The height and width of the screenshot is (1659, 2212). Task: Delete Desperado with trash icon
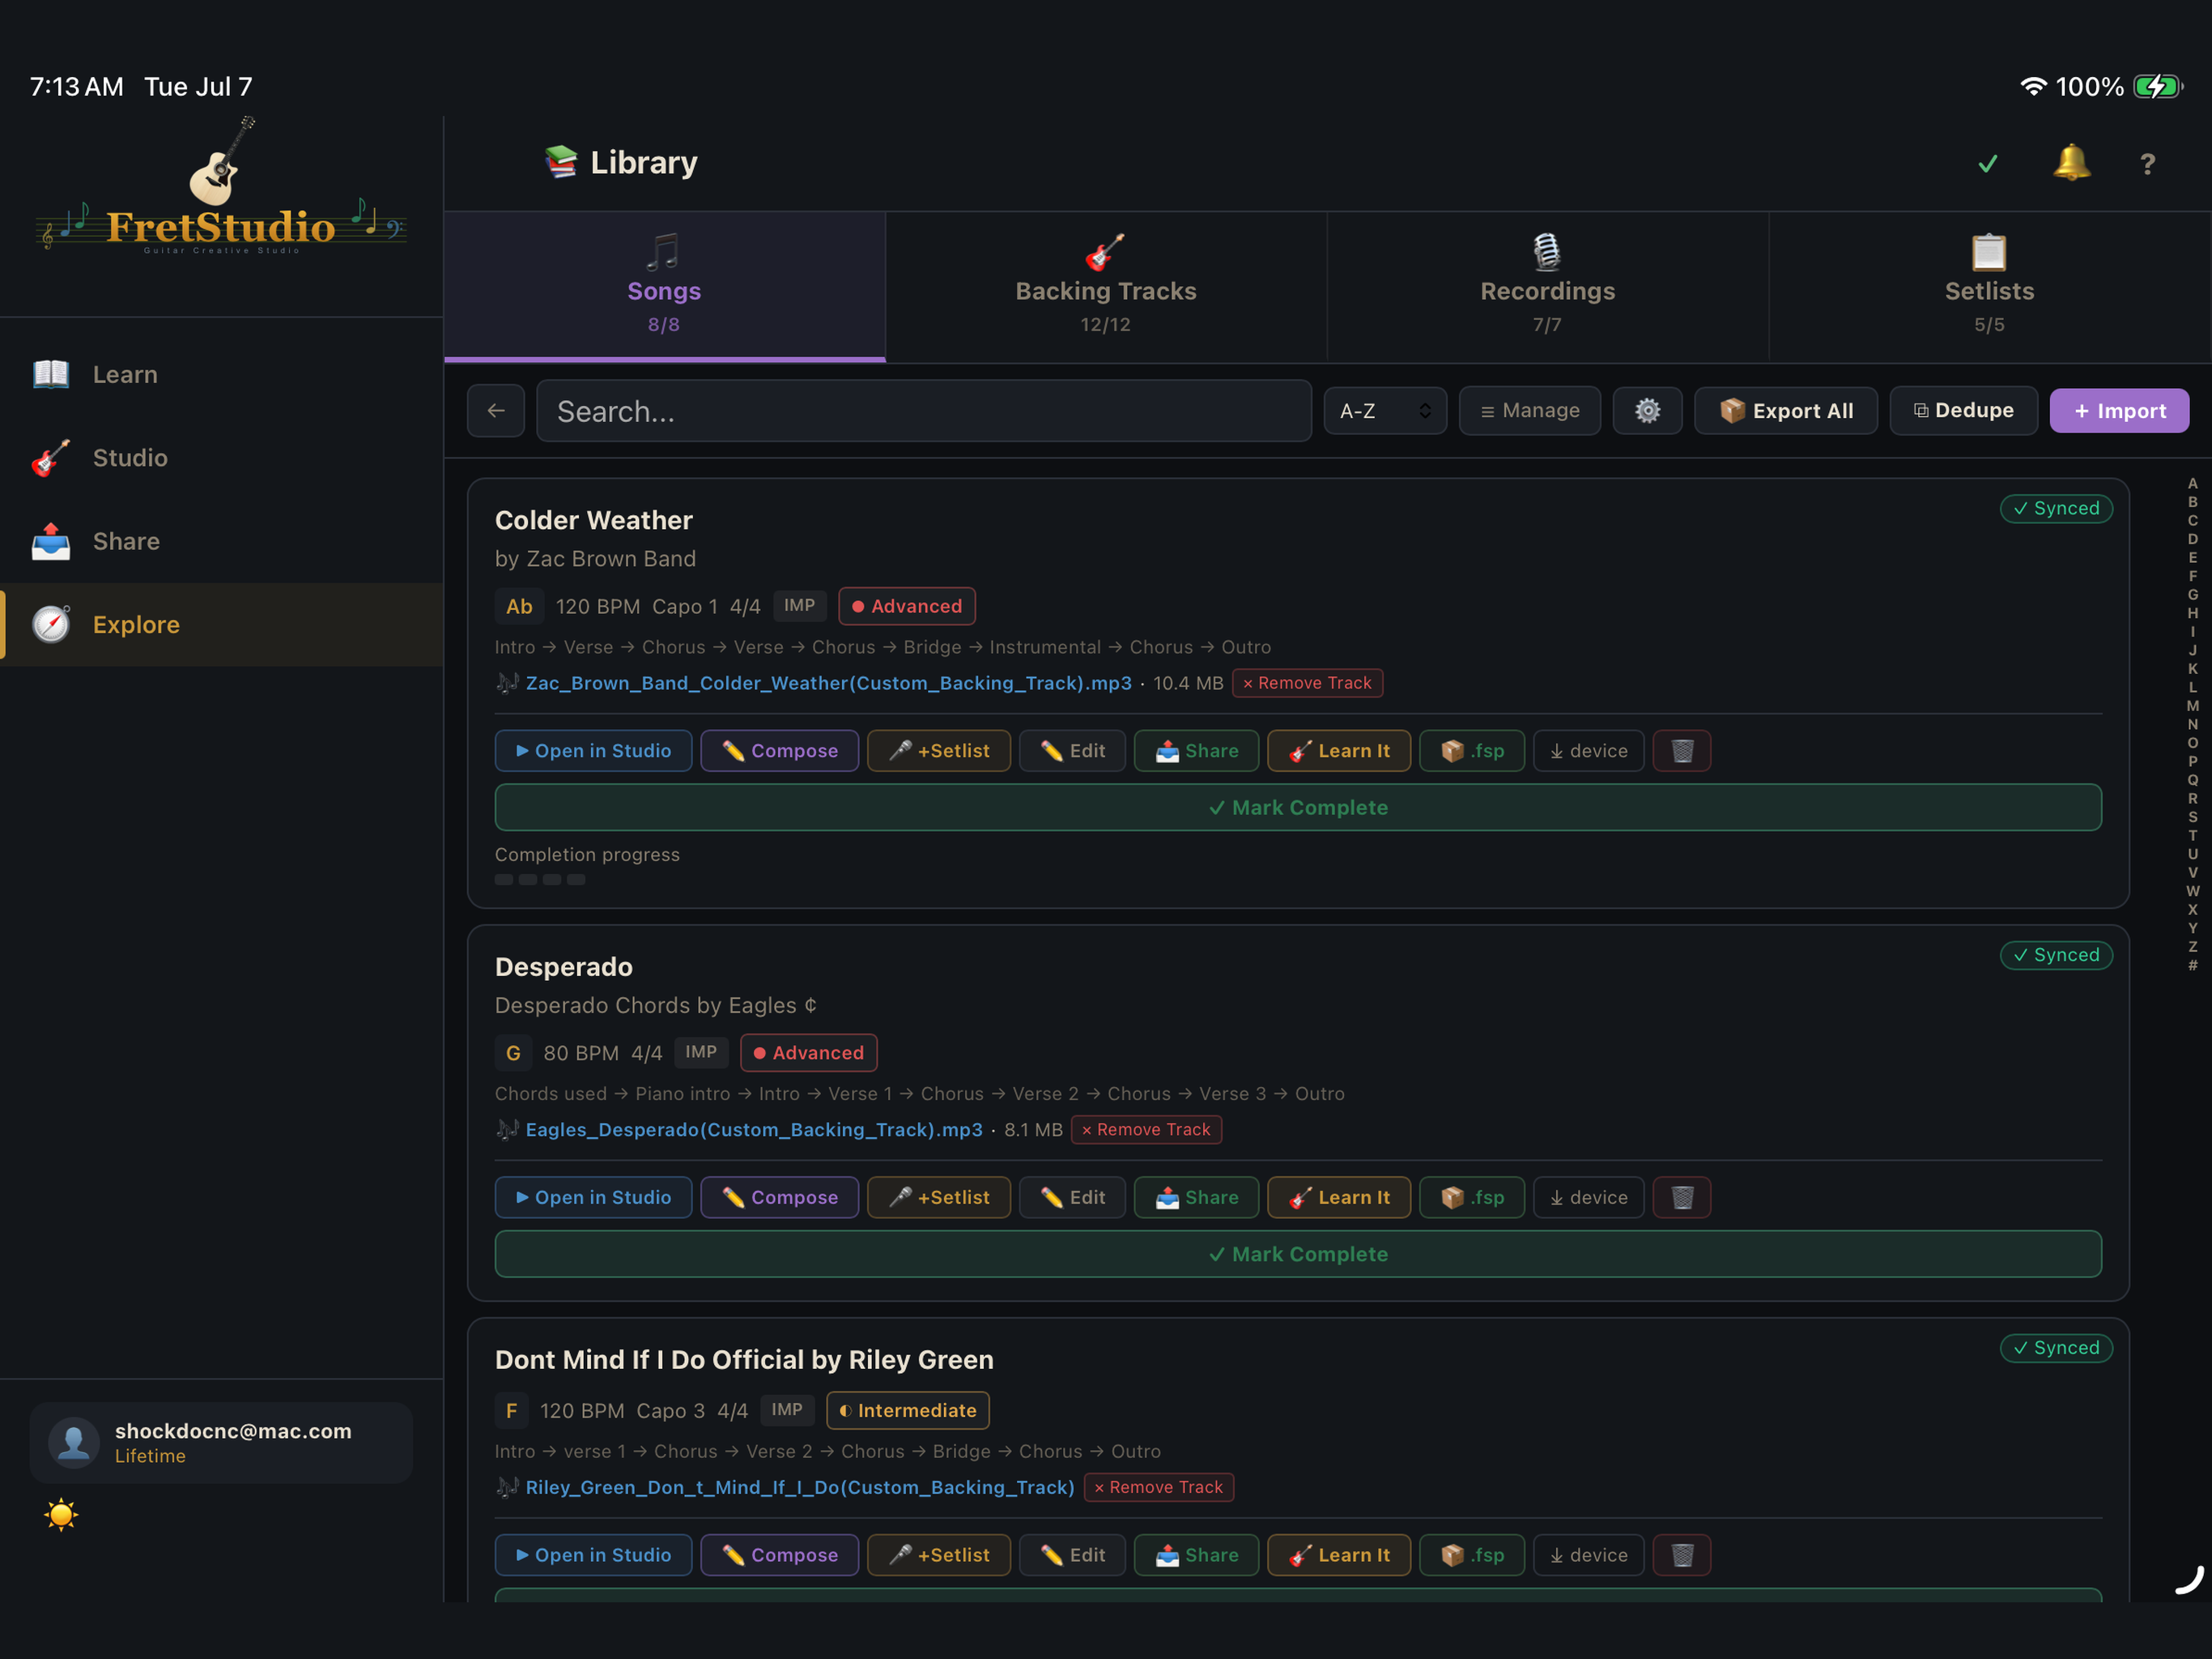coord(1682,1196)
